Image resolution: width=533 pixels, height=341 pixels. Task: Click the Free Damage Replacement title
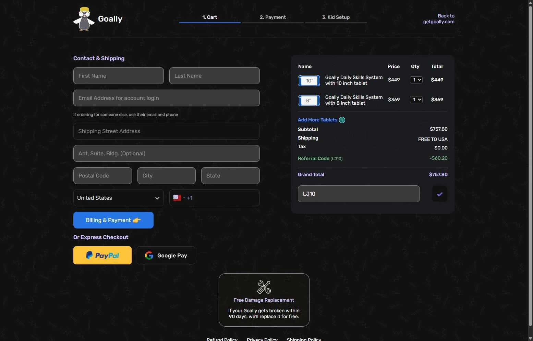pos(264,300)
